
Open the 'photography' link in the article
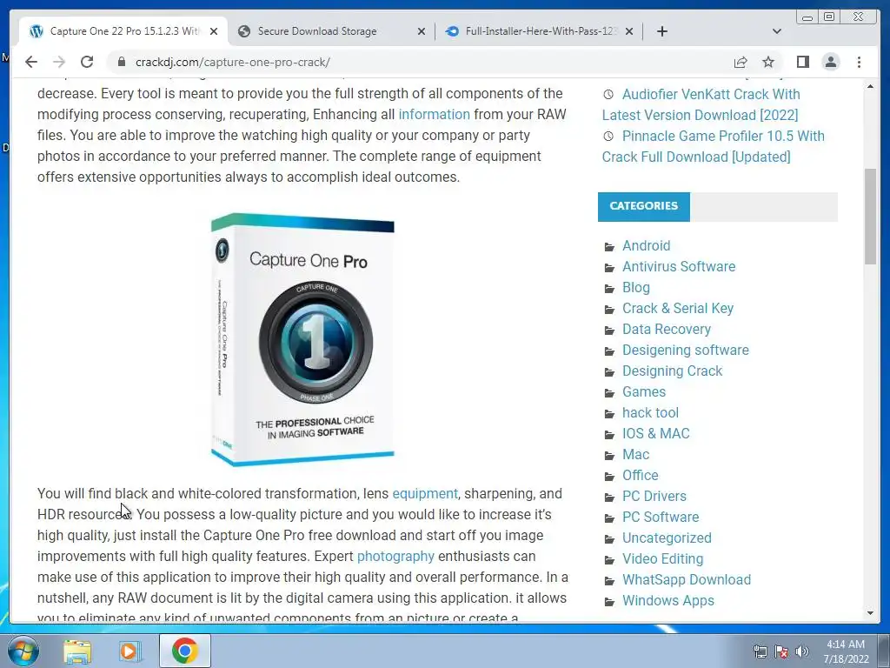395,556
